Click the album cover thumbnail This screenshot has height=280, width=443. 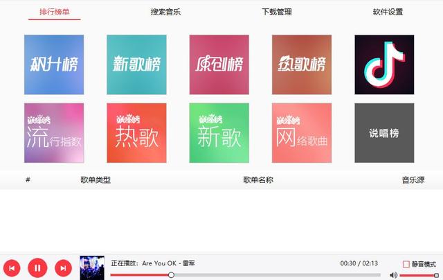click(92, 268)
